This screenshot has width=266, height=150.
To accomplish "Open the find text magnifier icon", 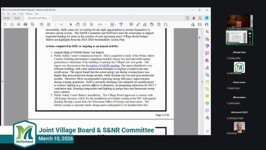I will [33, 24].
